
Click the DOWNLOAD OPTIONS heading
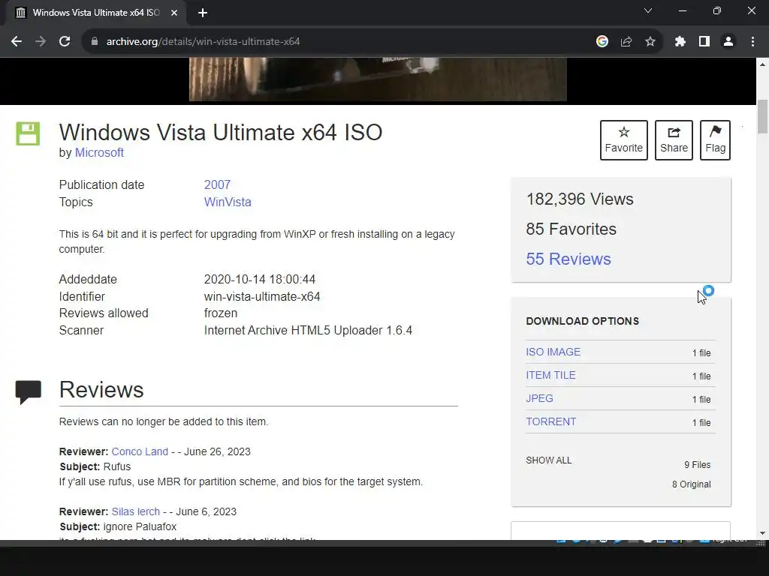coord(583,321)
